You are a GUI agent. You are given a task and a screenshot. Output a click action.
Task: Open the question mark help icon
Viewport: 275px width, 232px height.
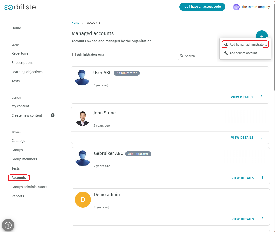8,225
